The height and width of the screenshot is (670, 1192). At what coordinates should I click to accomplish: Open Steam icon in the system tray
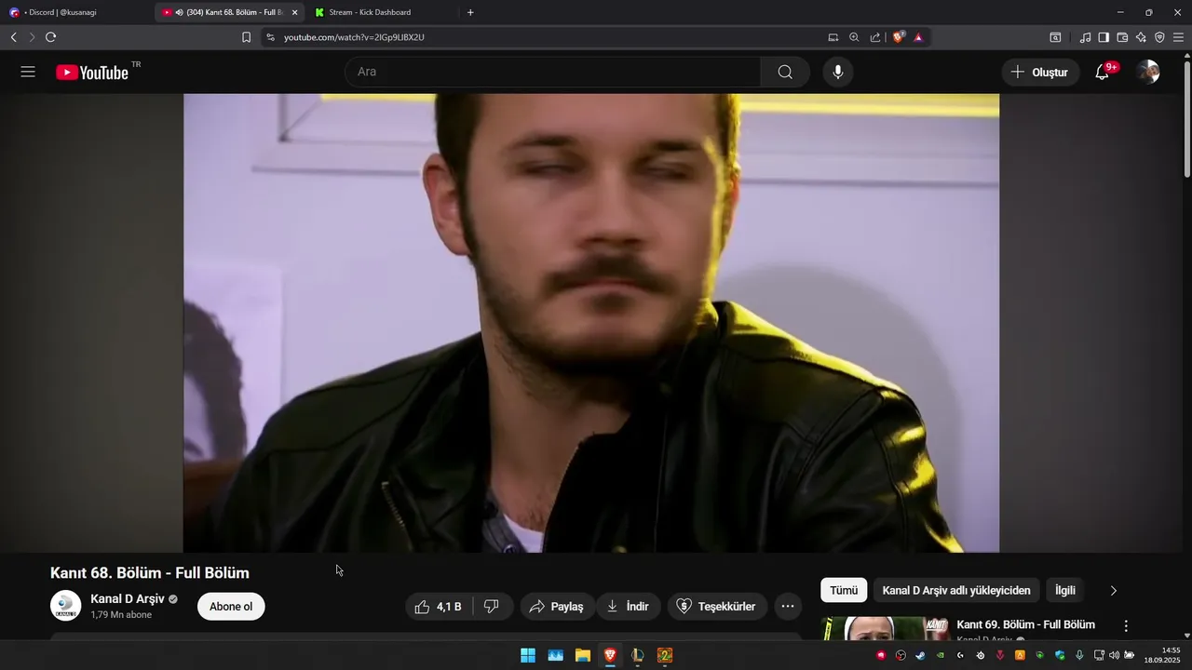[x=920, y=655]
